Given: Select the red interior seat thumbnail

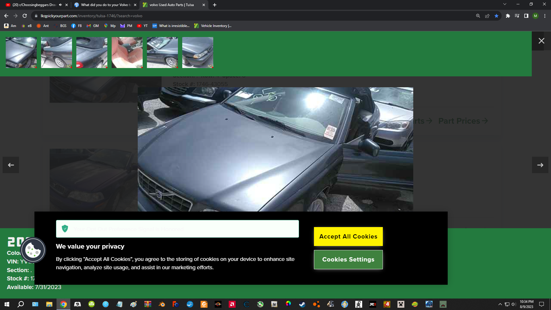Looking at the screenshot, I should pyautogui.click(x=127, y=53).
